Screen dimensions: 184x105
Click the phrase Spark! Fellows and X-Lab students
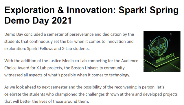(x=58, y=49)
